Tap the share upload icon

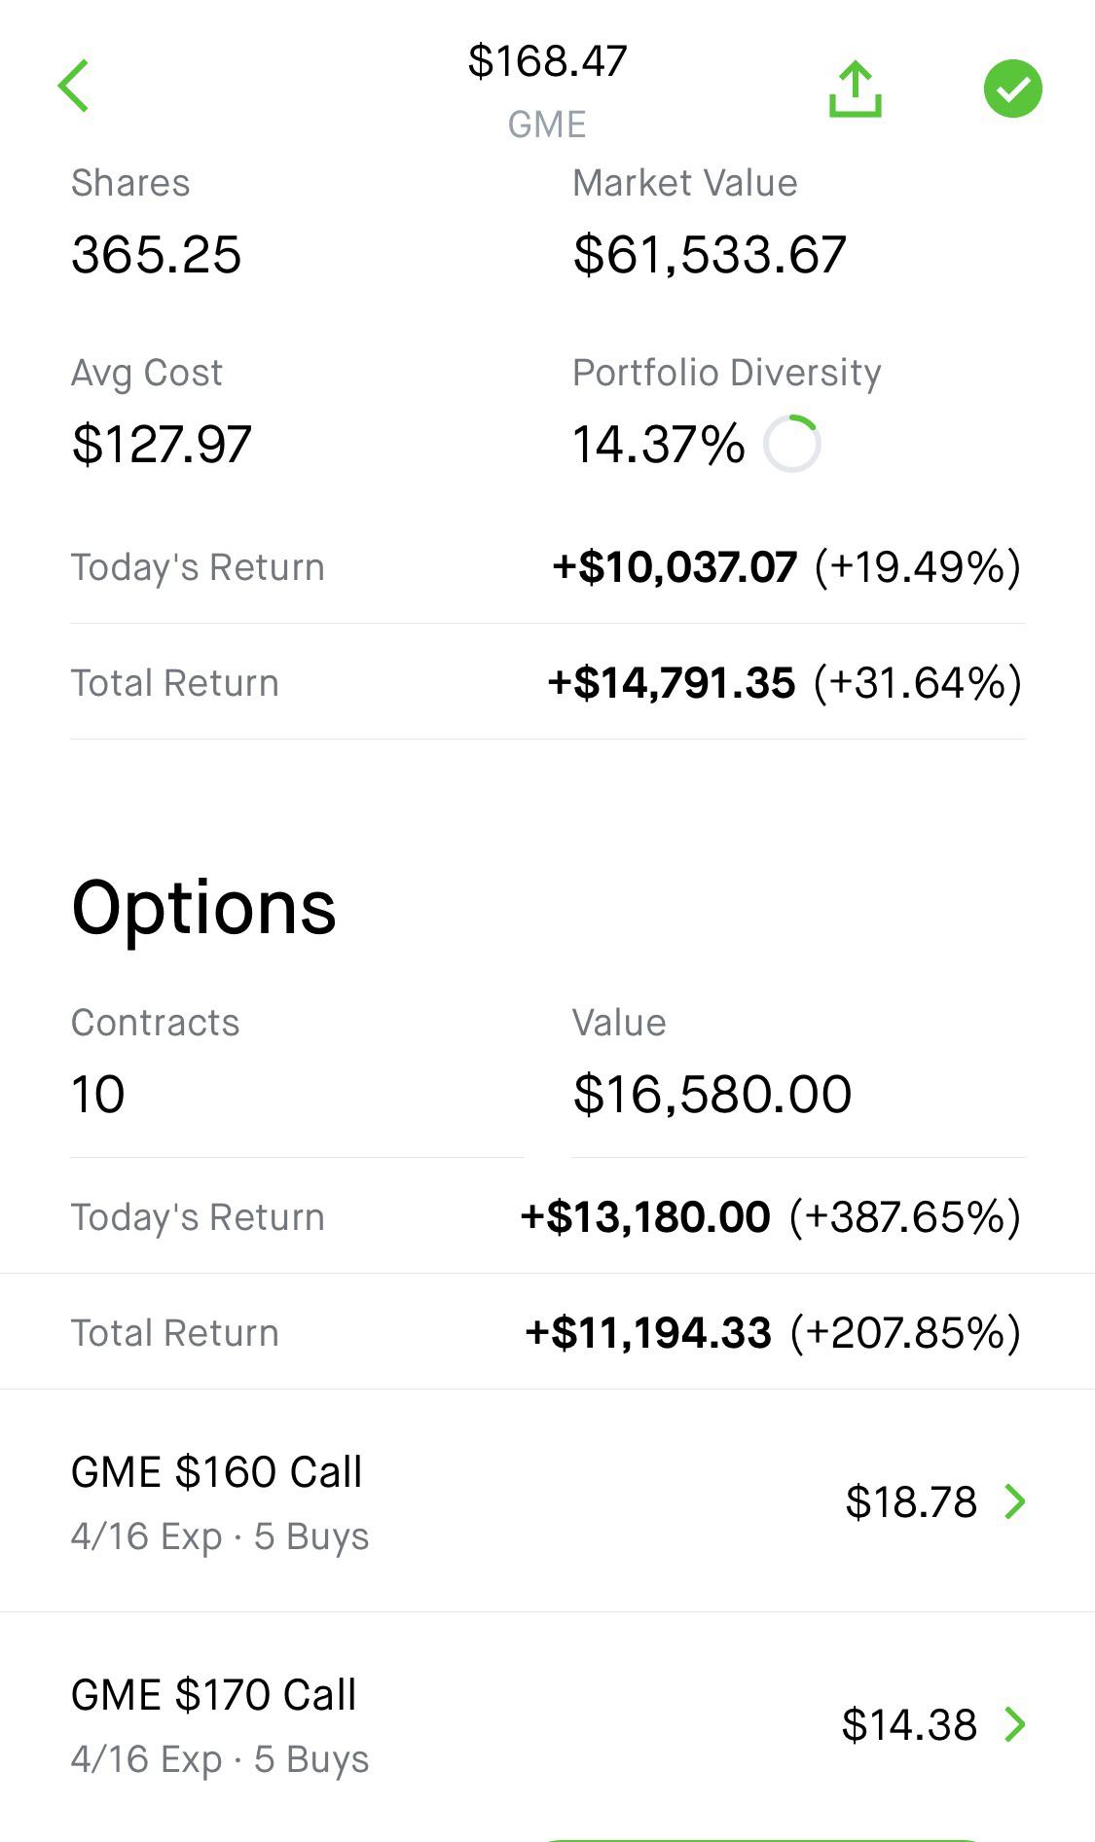pyautogui.click(x=855, y=90)
